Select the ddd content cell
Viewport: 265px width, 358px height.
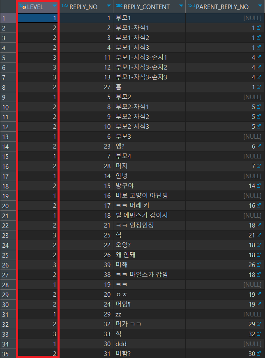(x=149, y=344)
